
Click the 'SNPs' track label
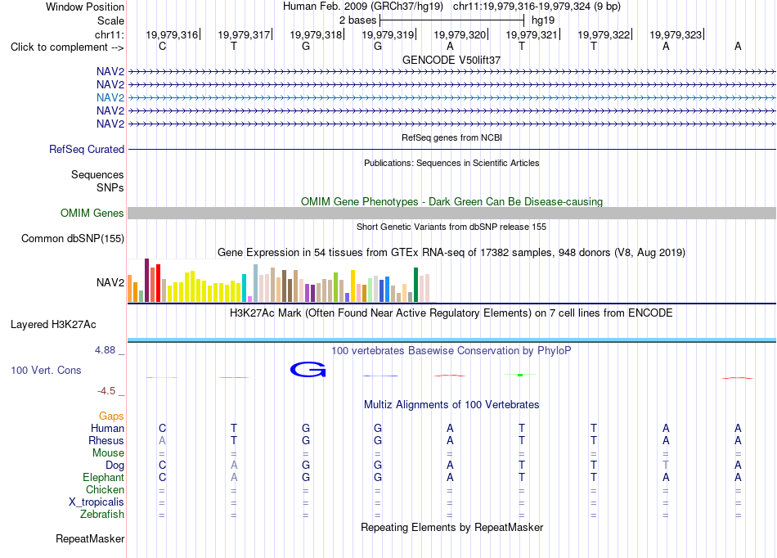click(110, 188)
